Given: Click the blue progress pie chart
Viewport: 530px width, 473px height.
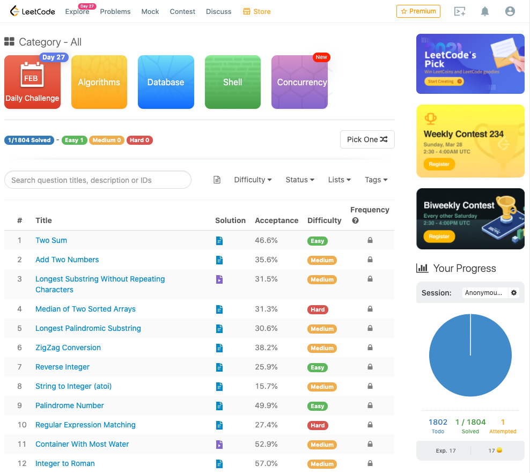Looking at the screenshot, I should click(470, 355).
